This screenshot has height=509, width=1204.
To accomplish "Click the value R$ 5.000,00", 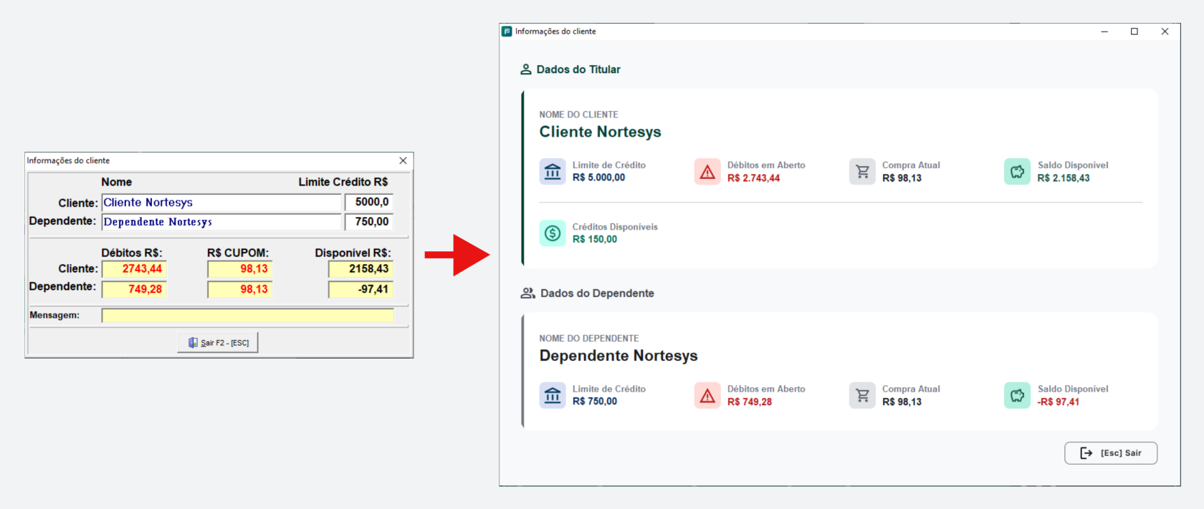I will coord(598,178).
